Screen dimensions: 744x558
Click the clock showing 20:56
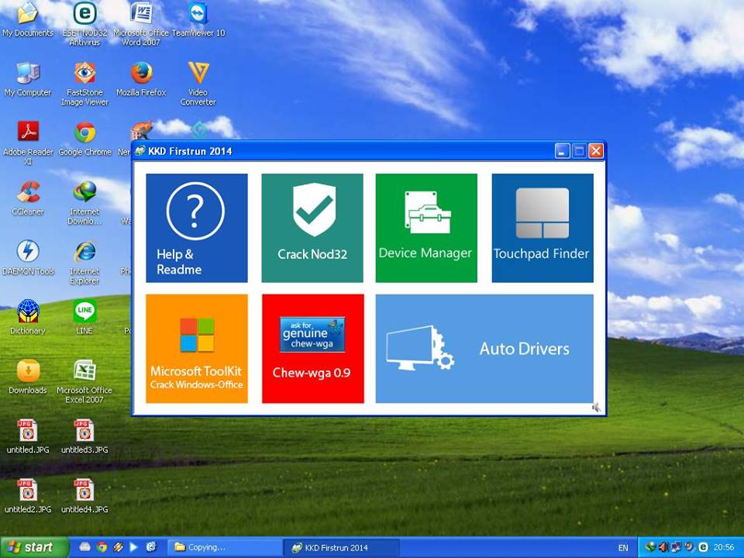pyautogui.click(x=724, y=548)
